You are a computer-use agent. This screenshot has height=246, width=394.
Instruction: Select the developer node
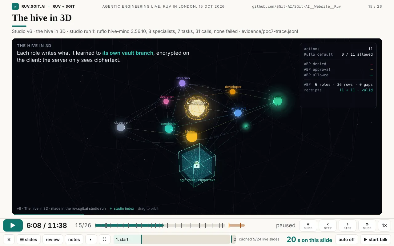pyautogui.click(x=233, y=92)
